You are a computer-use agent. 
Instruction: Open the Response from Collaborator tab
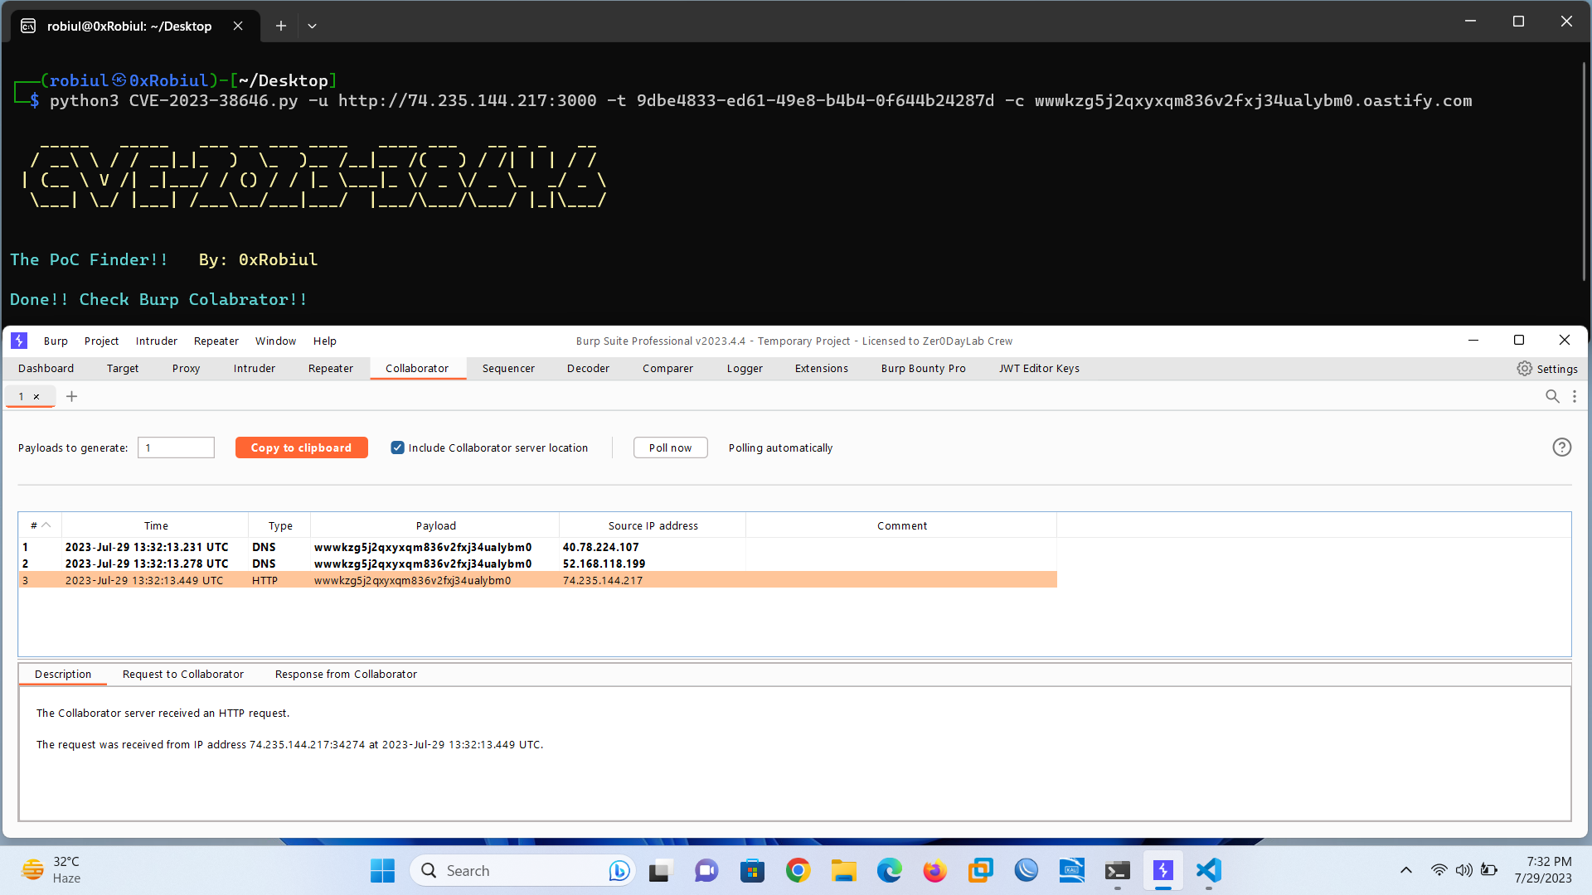pyautogui.click(x=346, y=675)
